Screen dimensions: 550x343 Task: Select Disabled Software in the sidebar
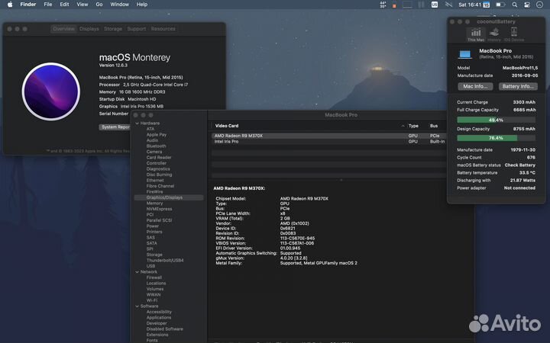[x=164, y=329]
